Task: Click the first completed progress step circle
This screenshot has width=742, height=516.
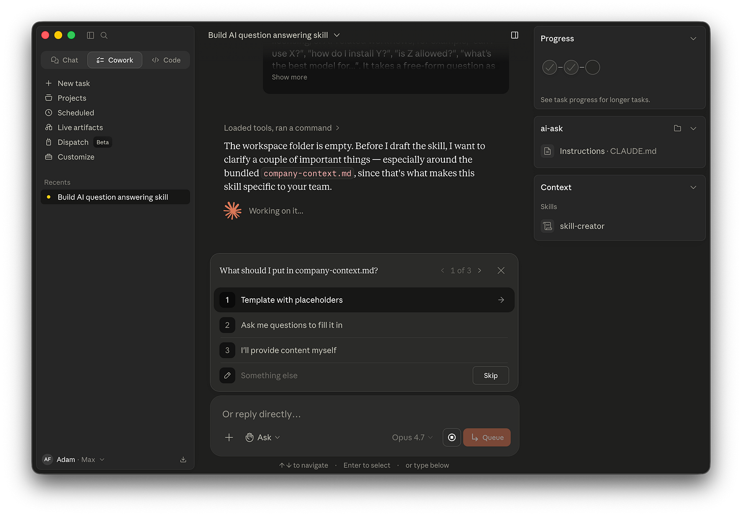Action: coord(549,67)
